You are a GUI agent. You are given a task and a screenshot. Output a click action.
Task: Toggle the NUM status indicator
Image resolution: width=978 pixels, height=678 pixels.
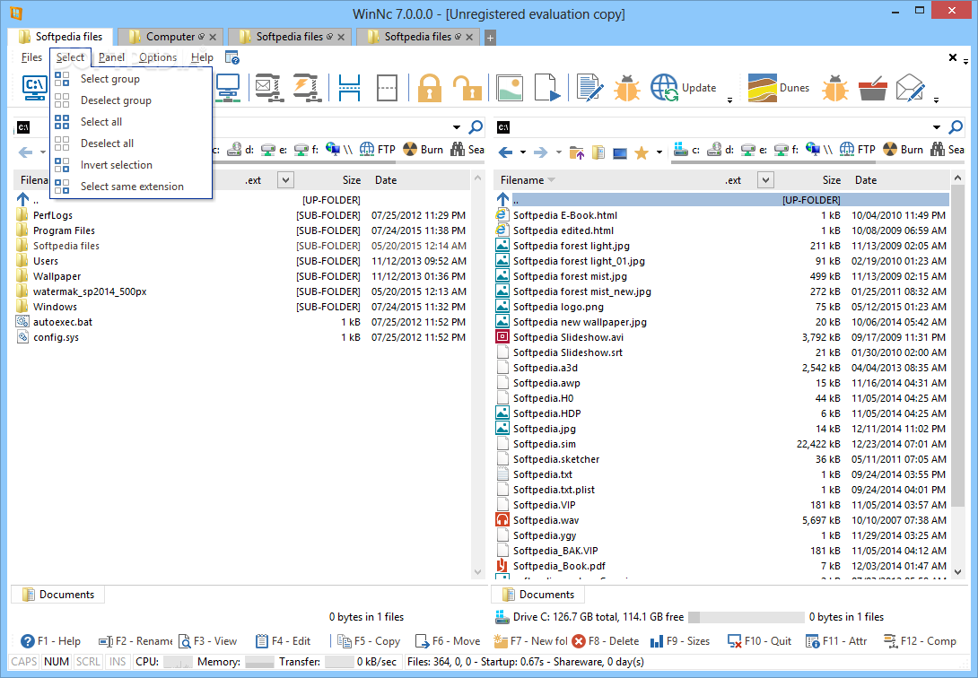[x=57, y=661]
